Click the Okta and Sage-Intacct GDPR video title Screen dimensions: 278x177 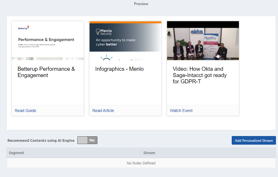point(200,75)
